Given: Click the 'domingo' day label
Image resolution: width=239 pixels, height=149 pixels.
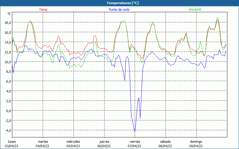Looking at the screenshot, I should tap(196, 142).
